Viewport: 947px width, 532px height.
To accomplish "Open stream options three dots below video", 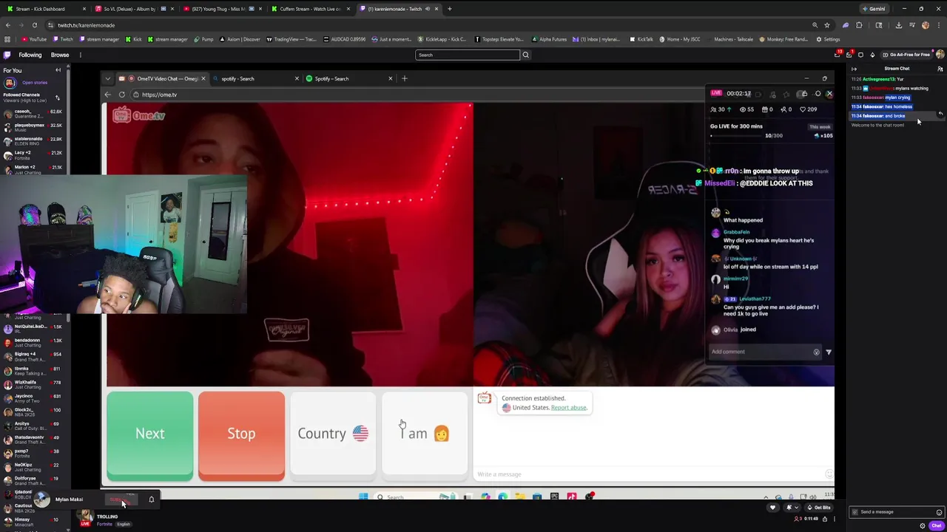I will click(x=835, y=519).
